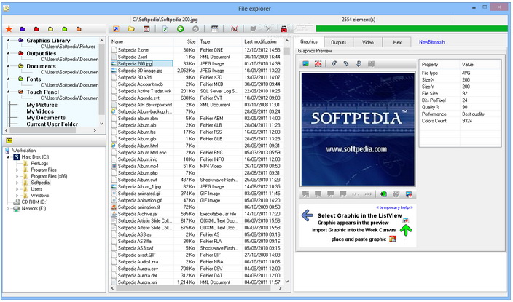
Task: Click the open folder icon in toolbar
Action: coord(132,28)
